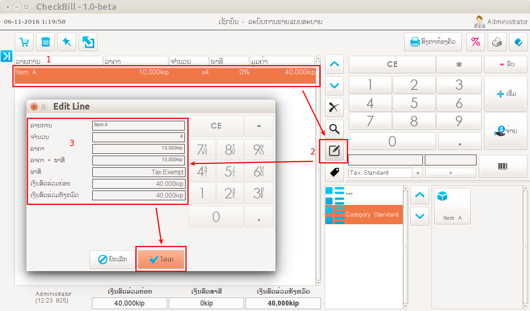This screenshot has width=530, height=311.
Task: Click the magnifier search icon
Action: 334,129
